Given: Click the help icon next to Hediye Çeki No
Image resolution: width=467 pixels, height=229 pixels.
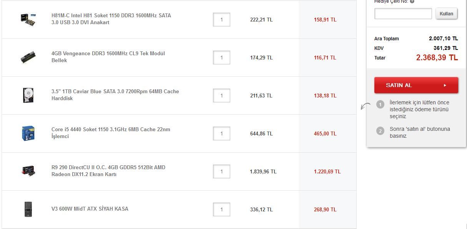Looking at the screenshot, I should coord(412,2).
